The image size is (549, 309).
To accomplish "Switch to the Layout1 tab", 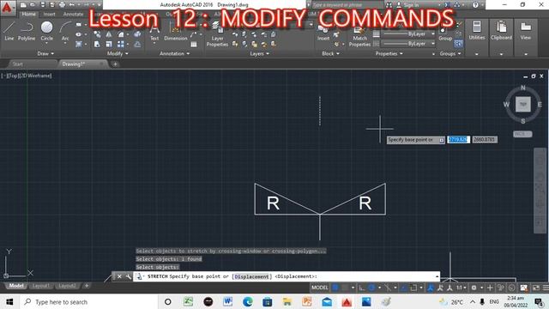I will click(40, 286).
